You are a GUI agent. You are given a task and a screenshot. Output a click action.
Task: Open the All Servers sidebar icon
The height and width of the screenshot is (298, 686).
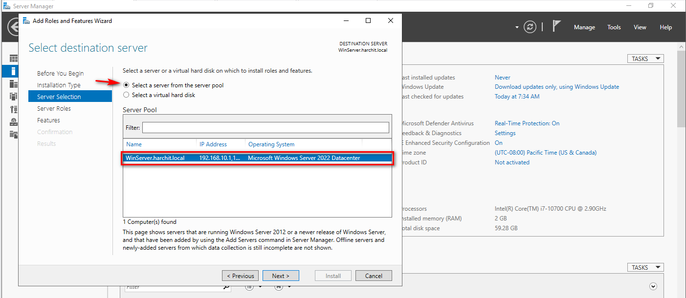click(14, 84)
